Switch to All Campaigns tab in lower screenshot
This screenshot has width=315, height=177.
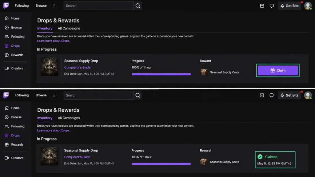[69, 118]
